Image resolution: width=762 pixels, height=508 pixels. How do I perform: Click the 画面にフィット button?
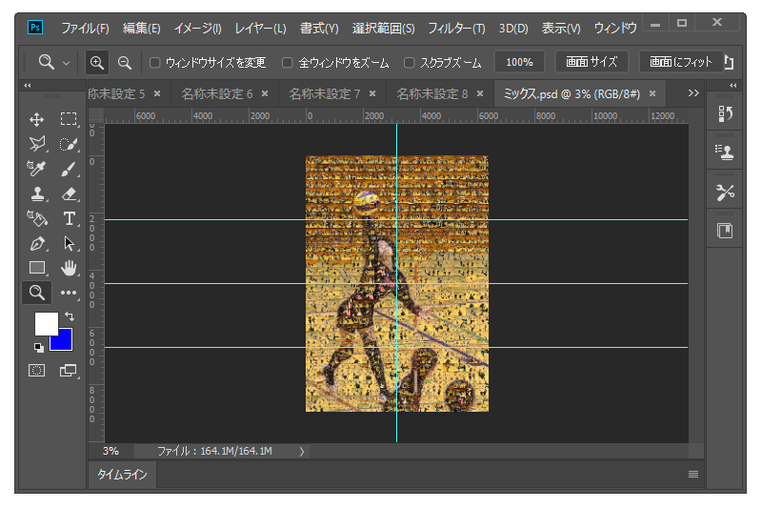point(680,62)
